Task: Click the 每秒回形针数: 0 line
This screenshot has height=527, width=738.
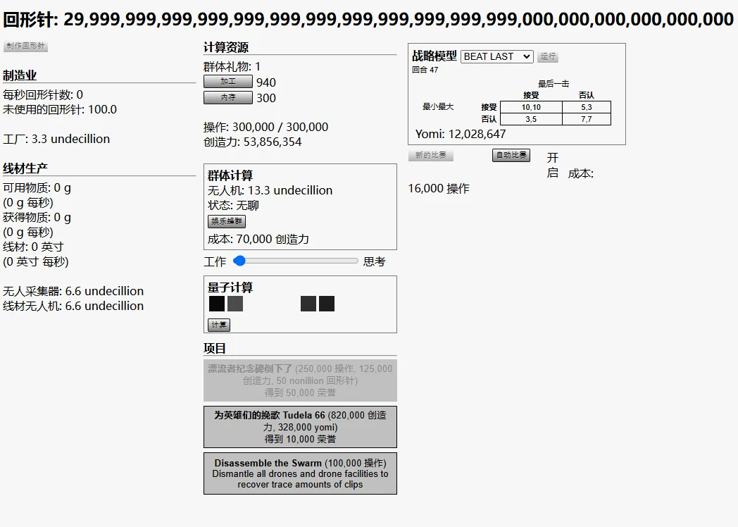Action: 43,94
